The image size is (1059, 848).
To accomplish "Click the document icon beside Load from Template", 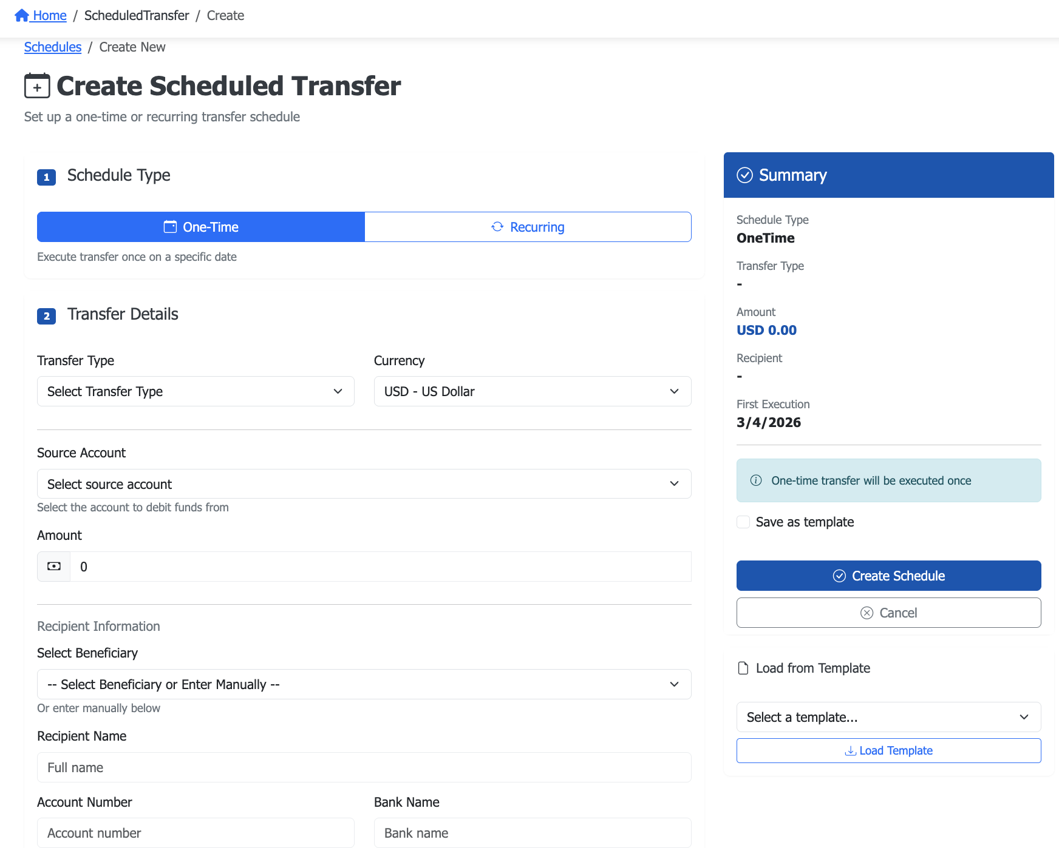I will pyautogui.click(x=743, y=668).
